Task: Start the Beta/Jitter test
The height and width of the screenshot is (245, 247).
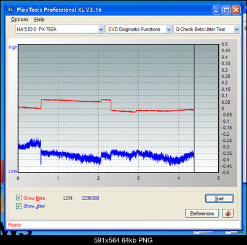Action: pos(219,198)
